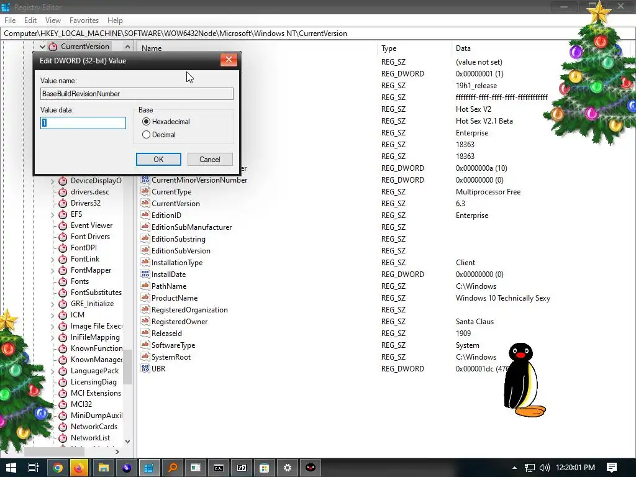Expand the LanguagePack key arrow
Image resolution: width=636 pixels, height=477 pixels.
pos(52,371)
